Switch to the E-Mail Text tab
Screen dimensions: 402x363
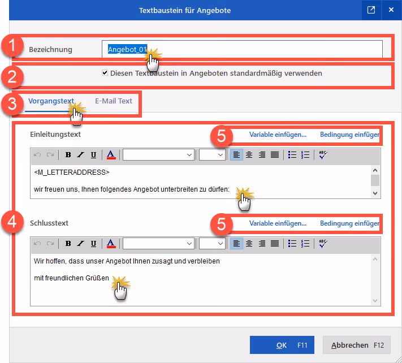114,101
